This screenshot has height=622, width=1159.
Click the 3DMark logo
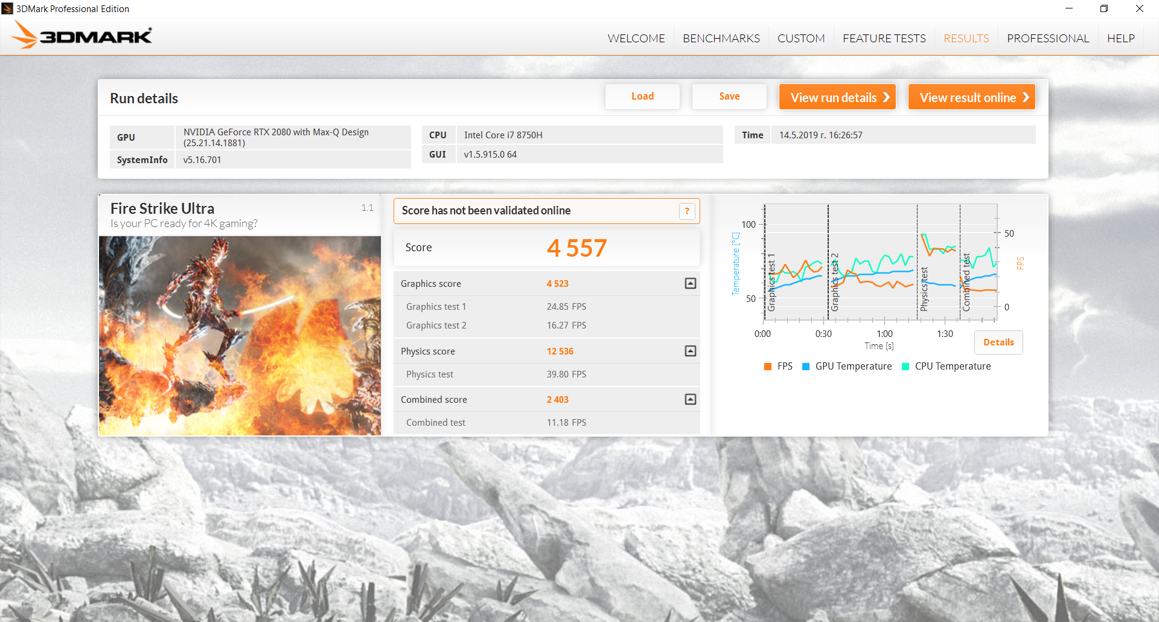[81, 35]
